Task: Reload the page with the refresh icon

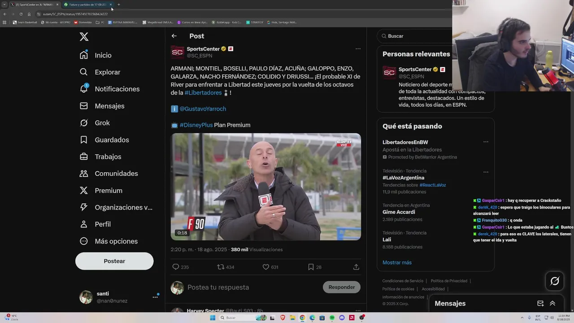Action: click(x=21, y=14)
